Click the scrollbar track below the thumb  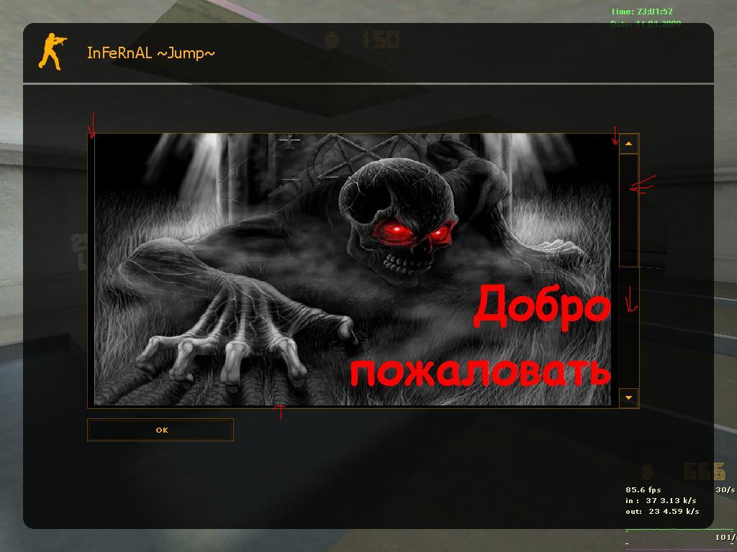(628, 328)
